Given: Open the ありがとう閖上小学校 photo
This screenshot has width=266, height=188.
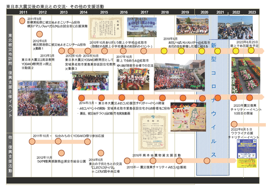Looking at the screenshot, I should 142,27.
